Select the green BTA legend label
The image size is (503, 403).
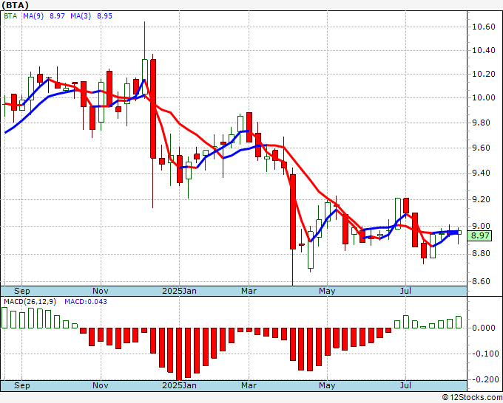coord(10,16)
